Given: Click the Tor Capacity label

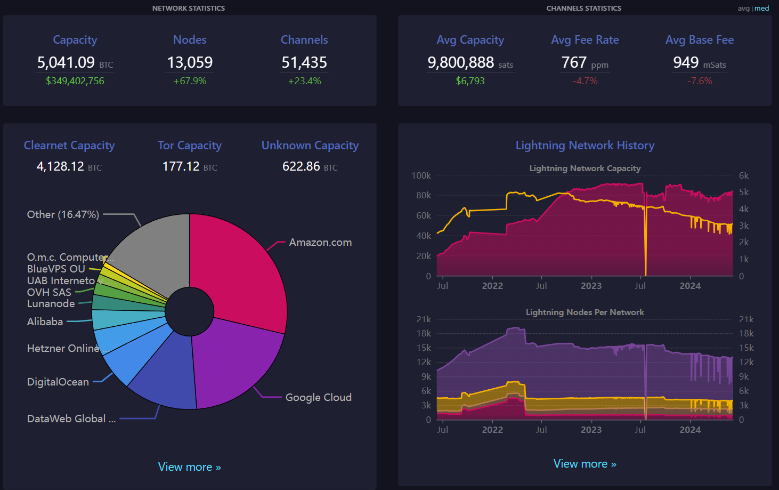Looking at the screenshot, I should 190,146.
